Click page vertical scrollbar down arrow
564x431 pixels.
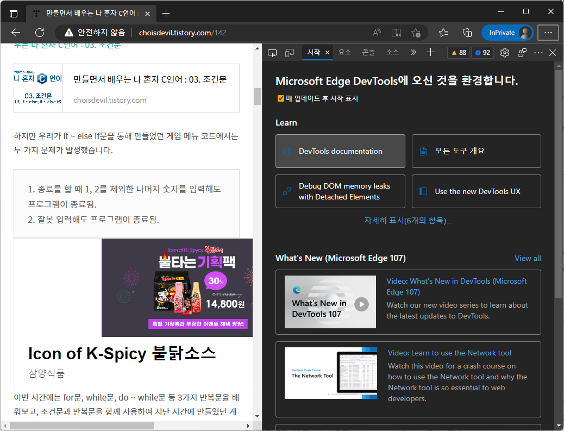click(x=257, y=416)
